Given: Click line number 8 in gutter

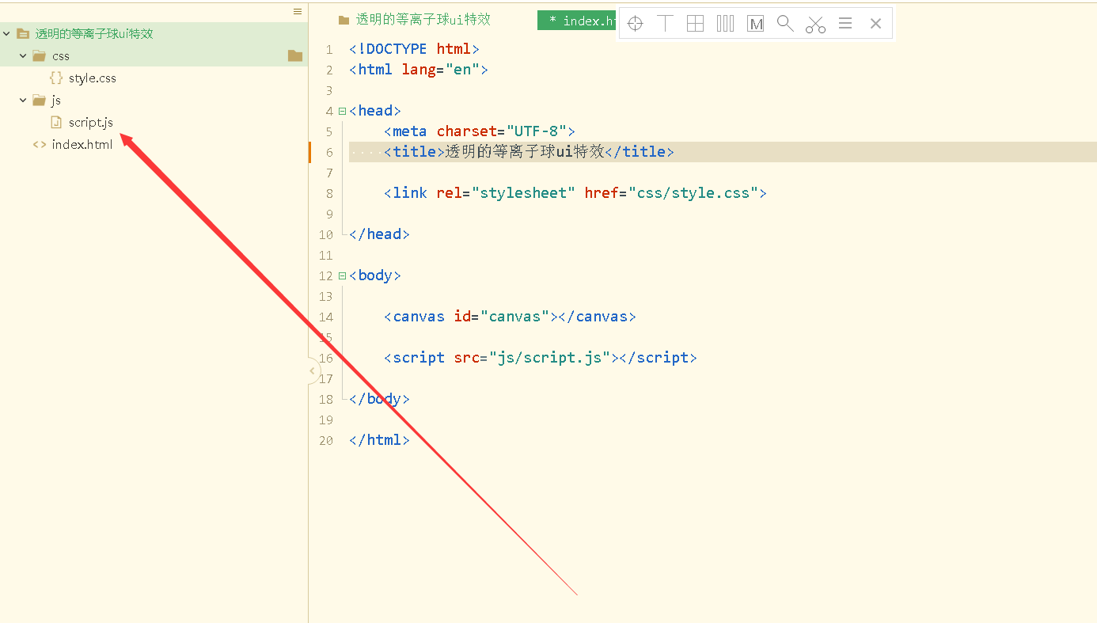Looking at the screenshot, I should pyautogui.click(x=329, y=194).
